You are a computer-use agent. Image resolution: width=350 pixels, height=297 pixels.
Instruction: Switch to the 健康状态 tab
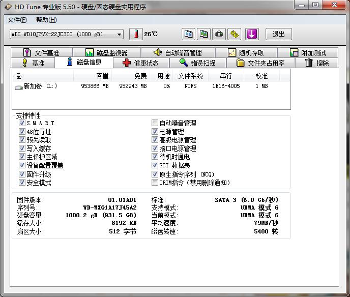pyautogui.click(x=141, y=63)
